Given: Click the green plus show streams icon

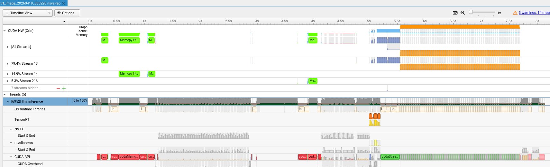Looking at the screenshot, I should [64, 88].
